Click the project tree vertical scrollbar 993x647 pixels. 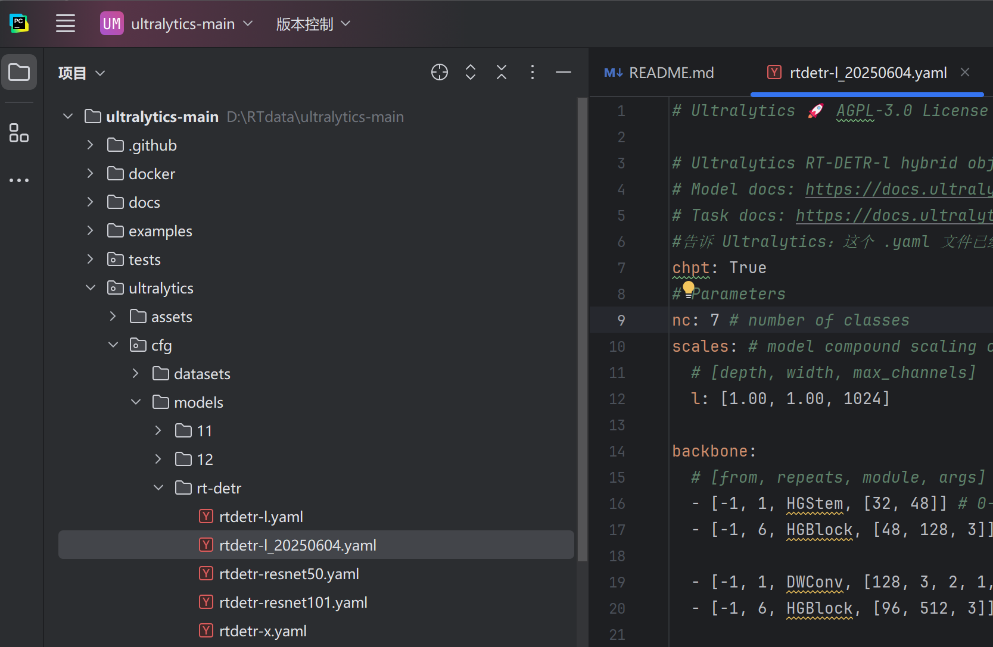(x=582, y=330)
